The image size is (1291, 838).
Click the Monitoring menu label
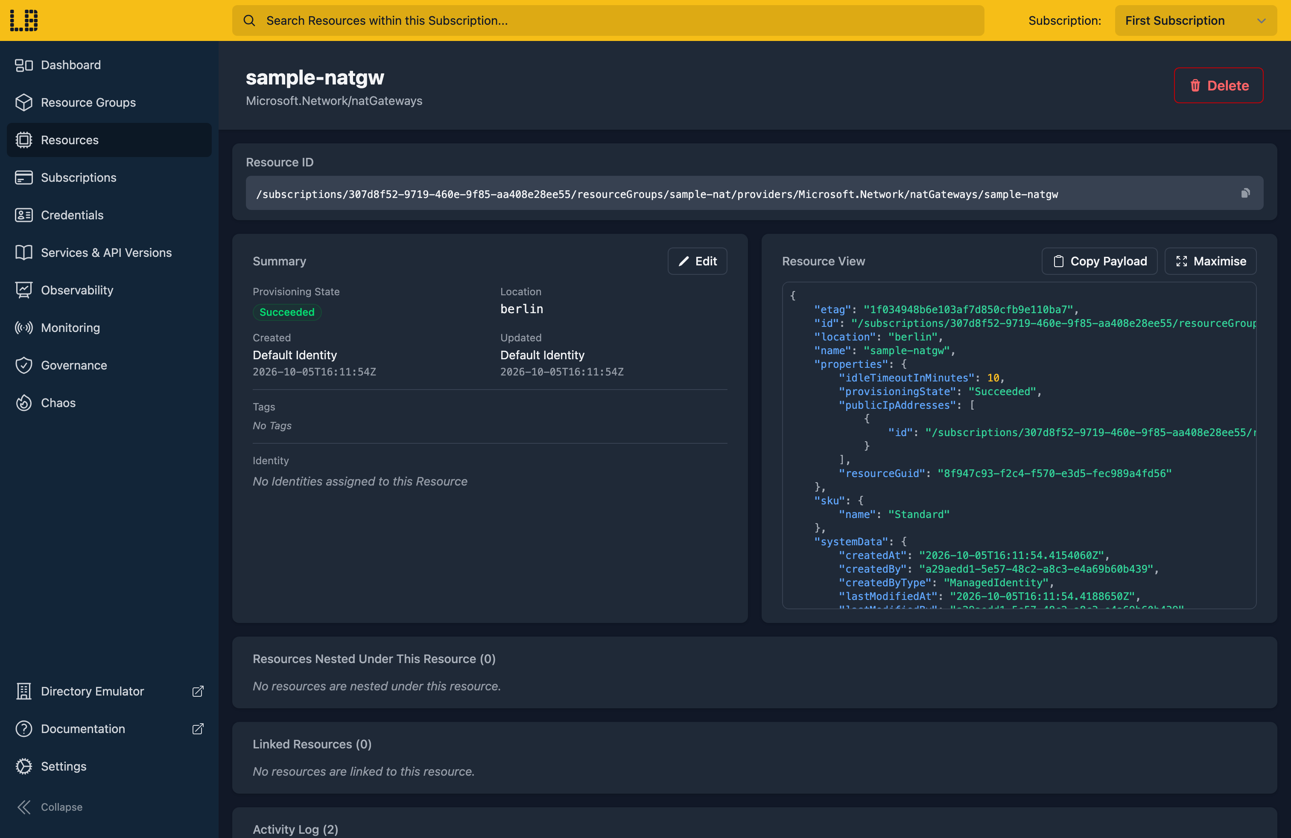click(x=70, y=327)
